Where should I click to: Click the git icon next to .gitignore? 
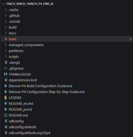(x=6, y=68)
